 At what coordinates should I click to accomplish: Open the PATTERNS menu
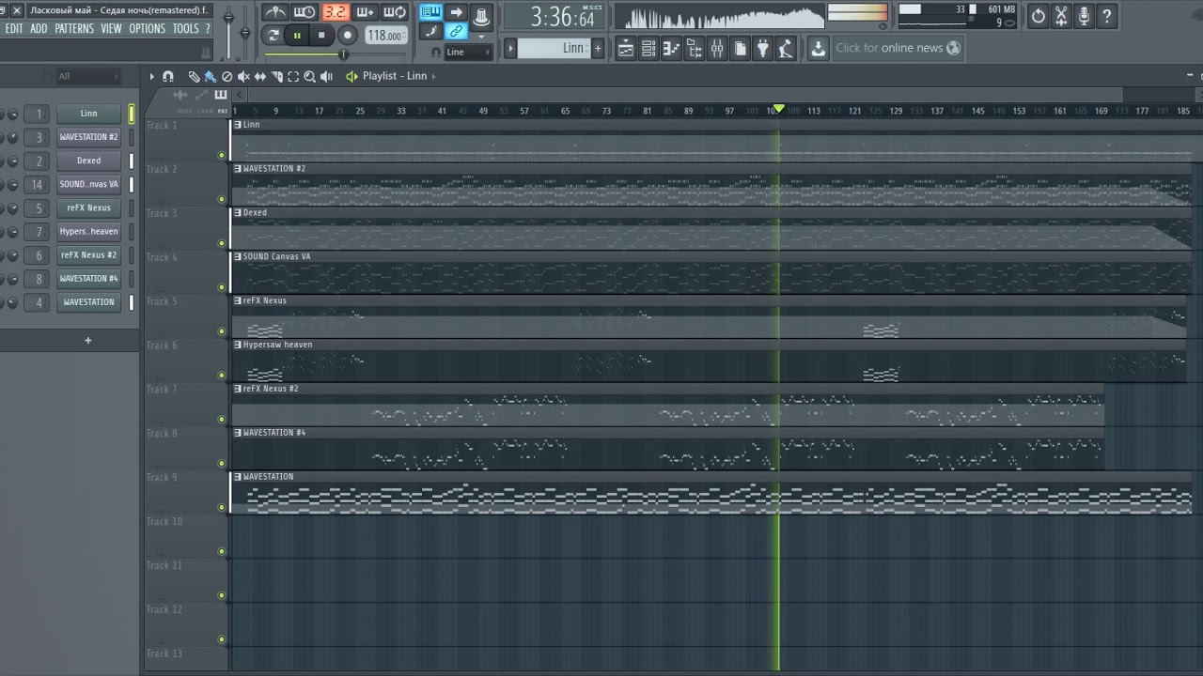click(74, 29)
